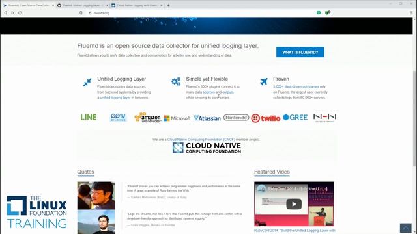The image size is (417, 234).
Task: Close the first Fluentd tab
Action: (x=53, y=5)
